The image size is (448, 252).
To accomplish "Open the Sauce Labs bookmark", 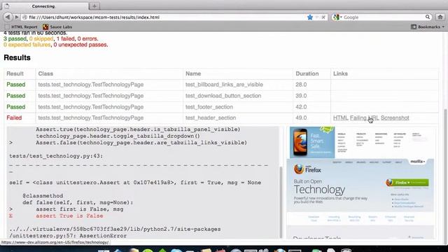I will click(x=57, y=27).
